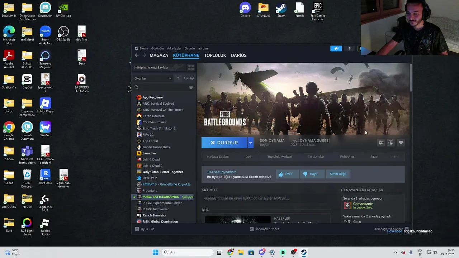Open the more options ellipsis on game tabs
459x258 pixels.
[x=394, y=157]
